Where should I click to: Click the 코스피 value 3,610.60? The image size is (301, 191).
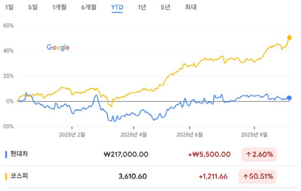point(133,177)
